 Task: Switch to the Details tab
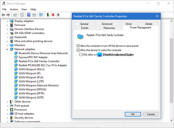pyautogui.click(x=149, y=24)
